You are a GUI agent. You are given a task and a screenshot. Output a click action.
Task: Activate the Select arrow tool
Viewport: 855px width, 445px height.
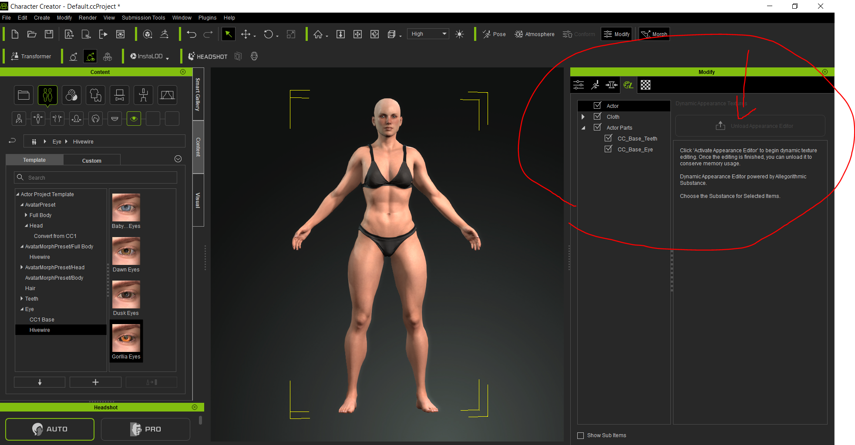coord(228,34)
